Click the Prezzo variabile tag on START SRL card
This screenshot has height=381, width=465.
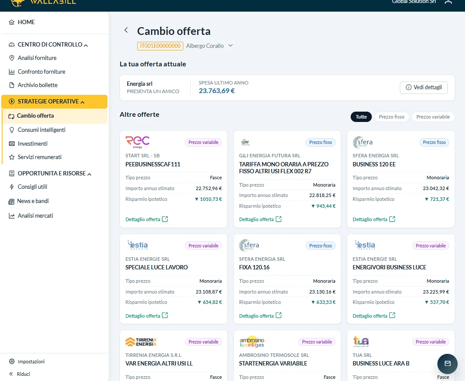[204, 143]
